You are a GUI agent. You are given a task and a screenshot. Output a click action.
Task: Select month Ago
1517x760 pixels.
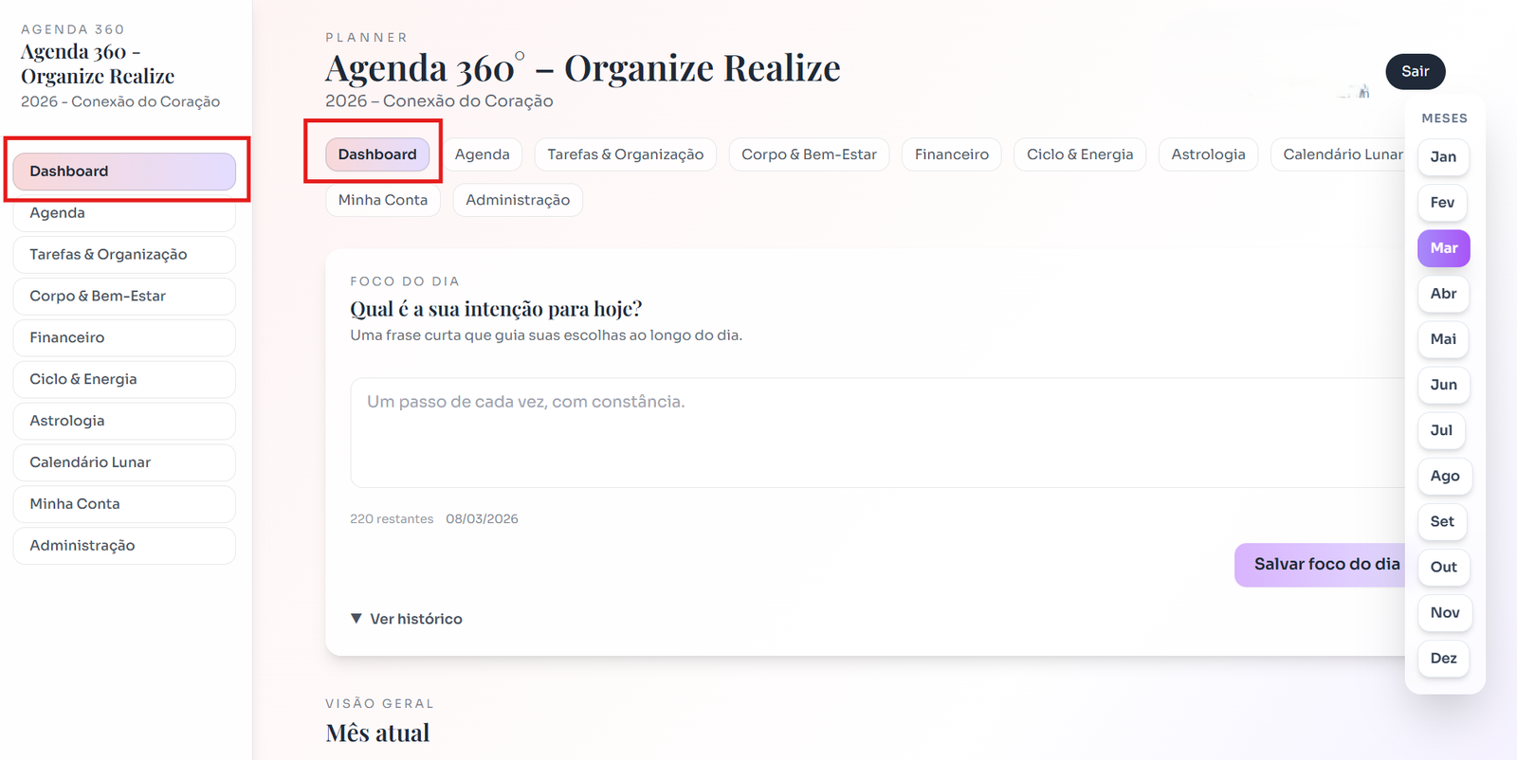click(1445, 476)
